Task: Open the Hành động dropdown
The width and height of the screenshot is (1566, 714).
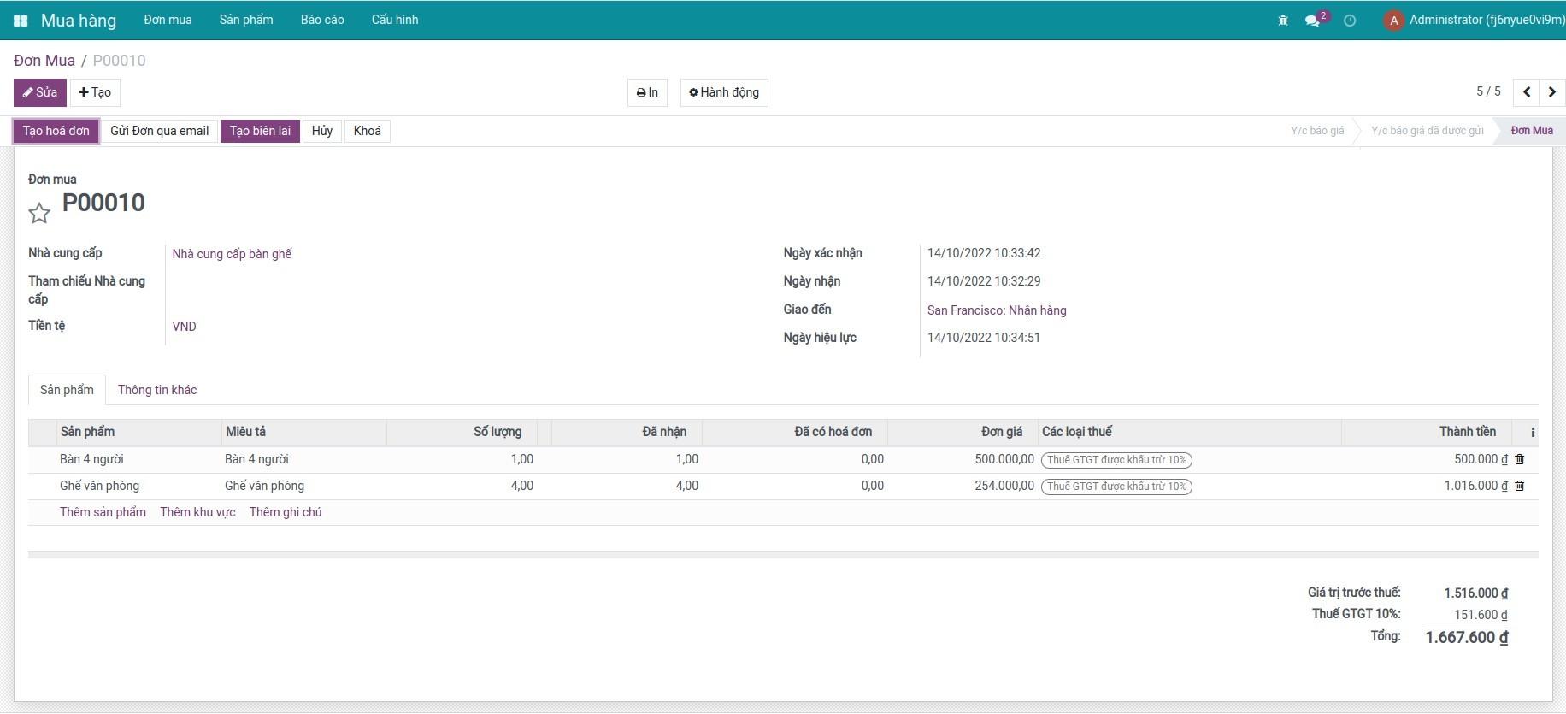Action: click(724, 92)
